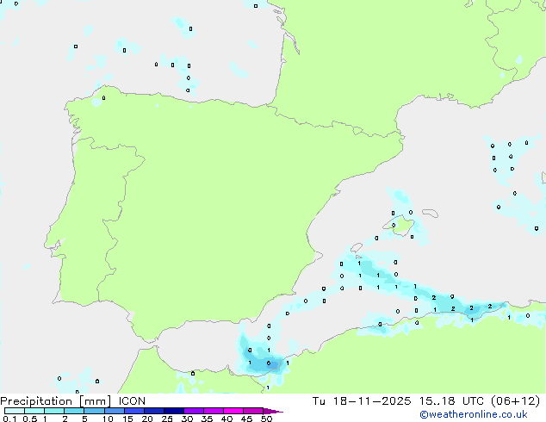Click the purple arrow tip above 50
The image size is (546, 422).
coord(273,411)
